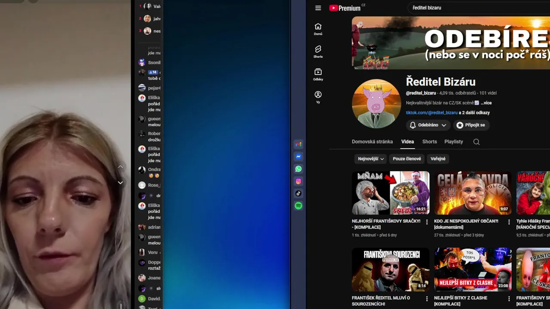
Task: Open the Vy profile section
Action: coord(318,97)
